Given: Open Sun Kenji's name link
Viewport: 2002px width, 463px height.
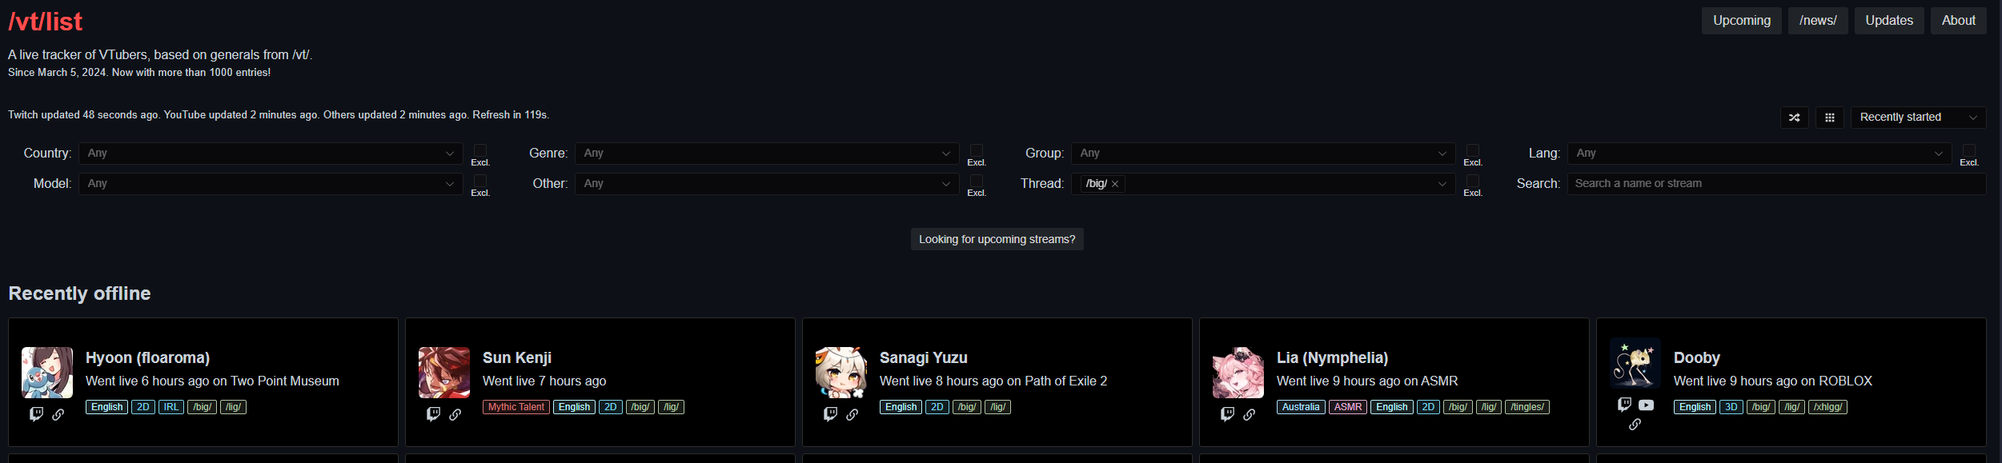Looking at the screenshot, I should (516, 357).
